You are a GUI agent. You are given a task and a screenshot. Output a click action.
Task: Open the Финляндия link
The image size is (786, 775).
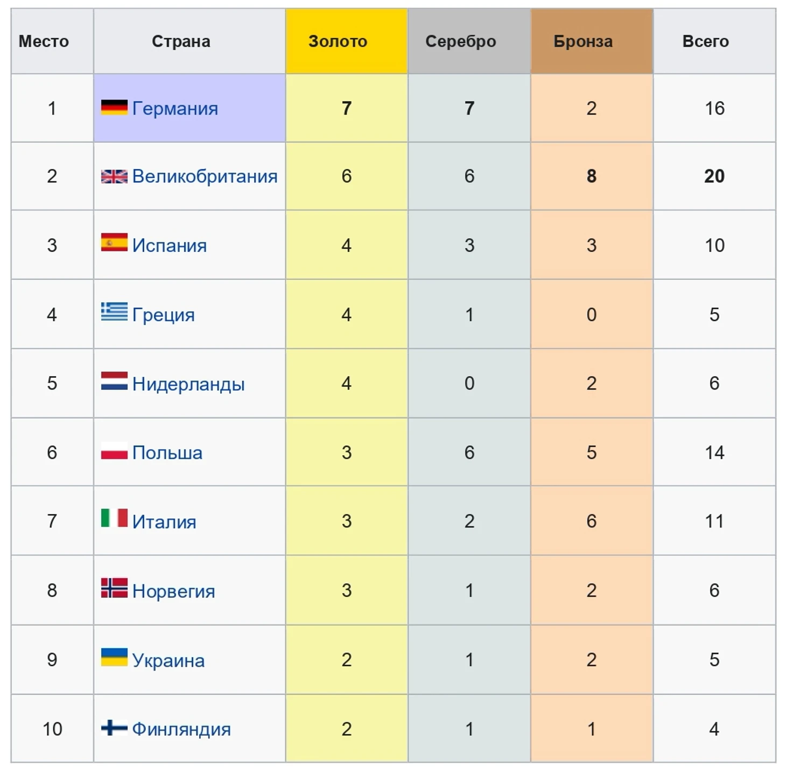(x=181, y=729)
